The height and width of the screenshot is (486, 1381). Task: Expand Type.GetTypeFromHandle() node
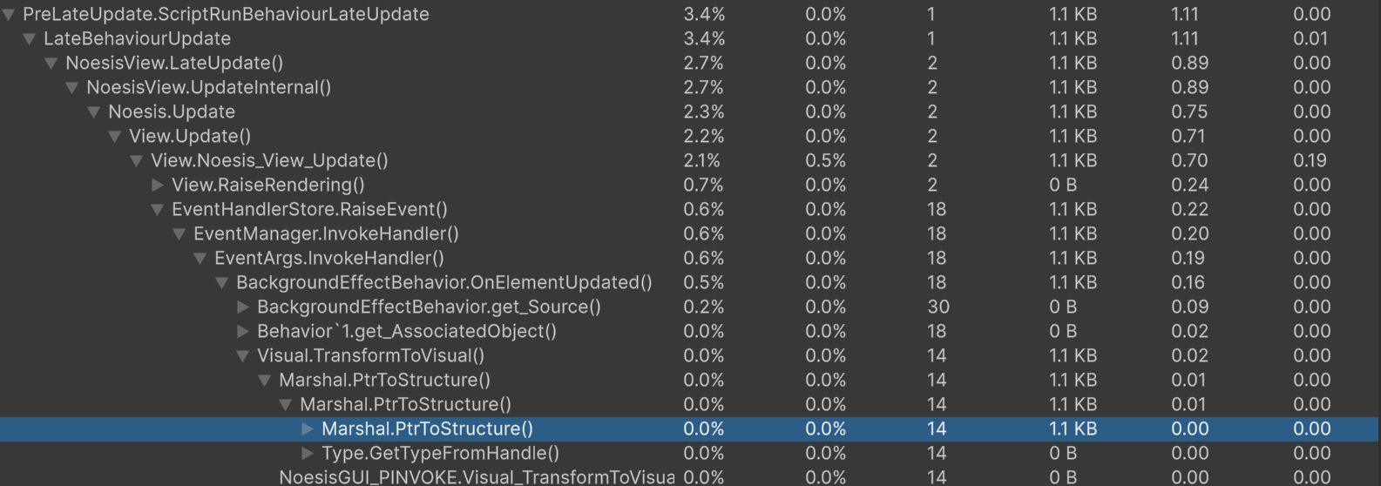pyautogui.click(x=308, y=454)
